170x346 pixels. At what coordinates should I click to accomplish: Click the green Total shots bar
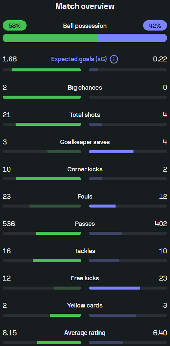click(x=48, y=124)
